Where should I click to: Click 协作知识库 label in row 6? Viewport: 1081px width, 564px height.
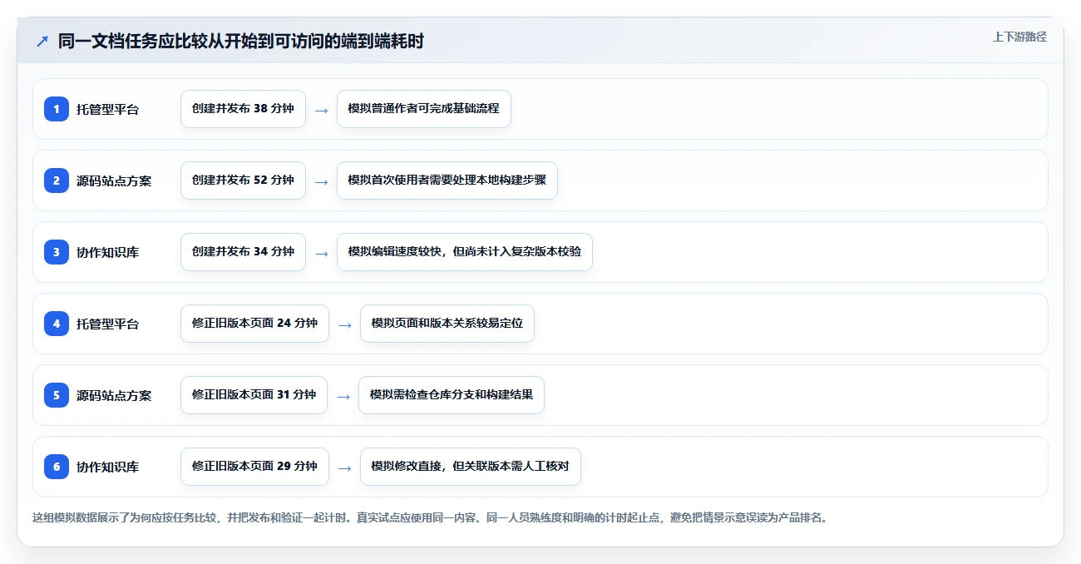point(107,467)
